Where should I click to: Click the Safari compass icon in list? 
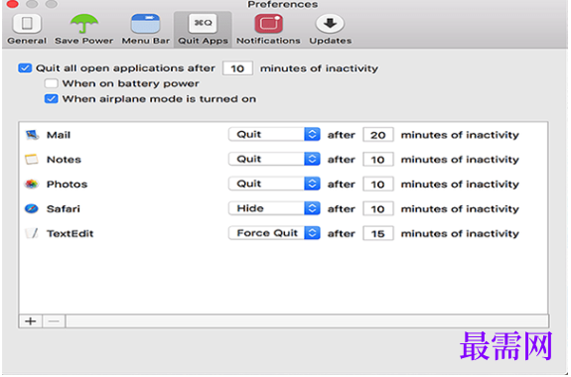(32, 209)
